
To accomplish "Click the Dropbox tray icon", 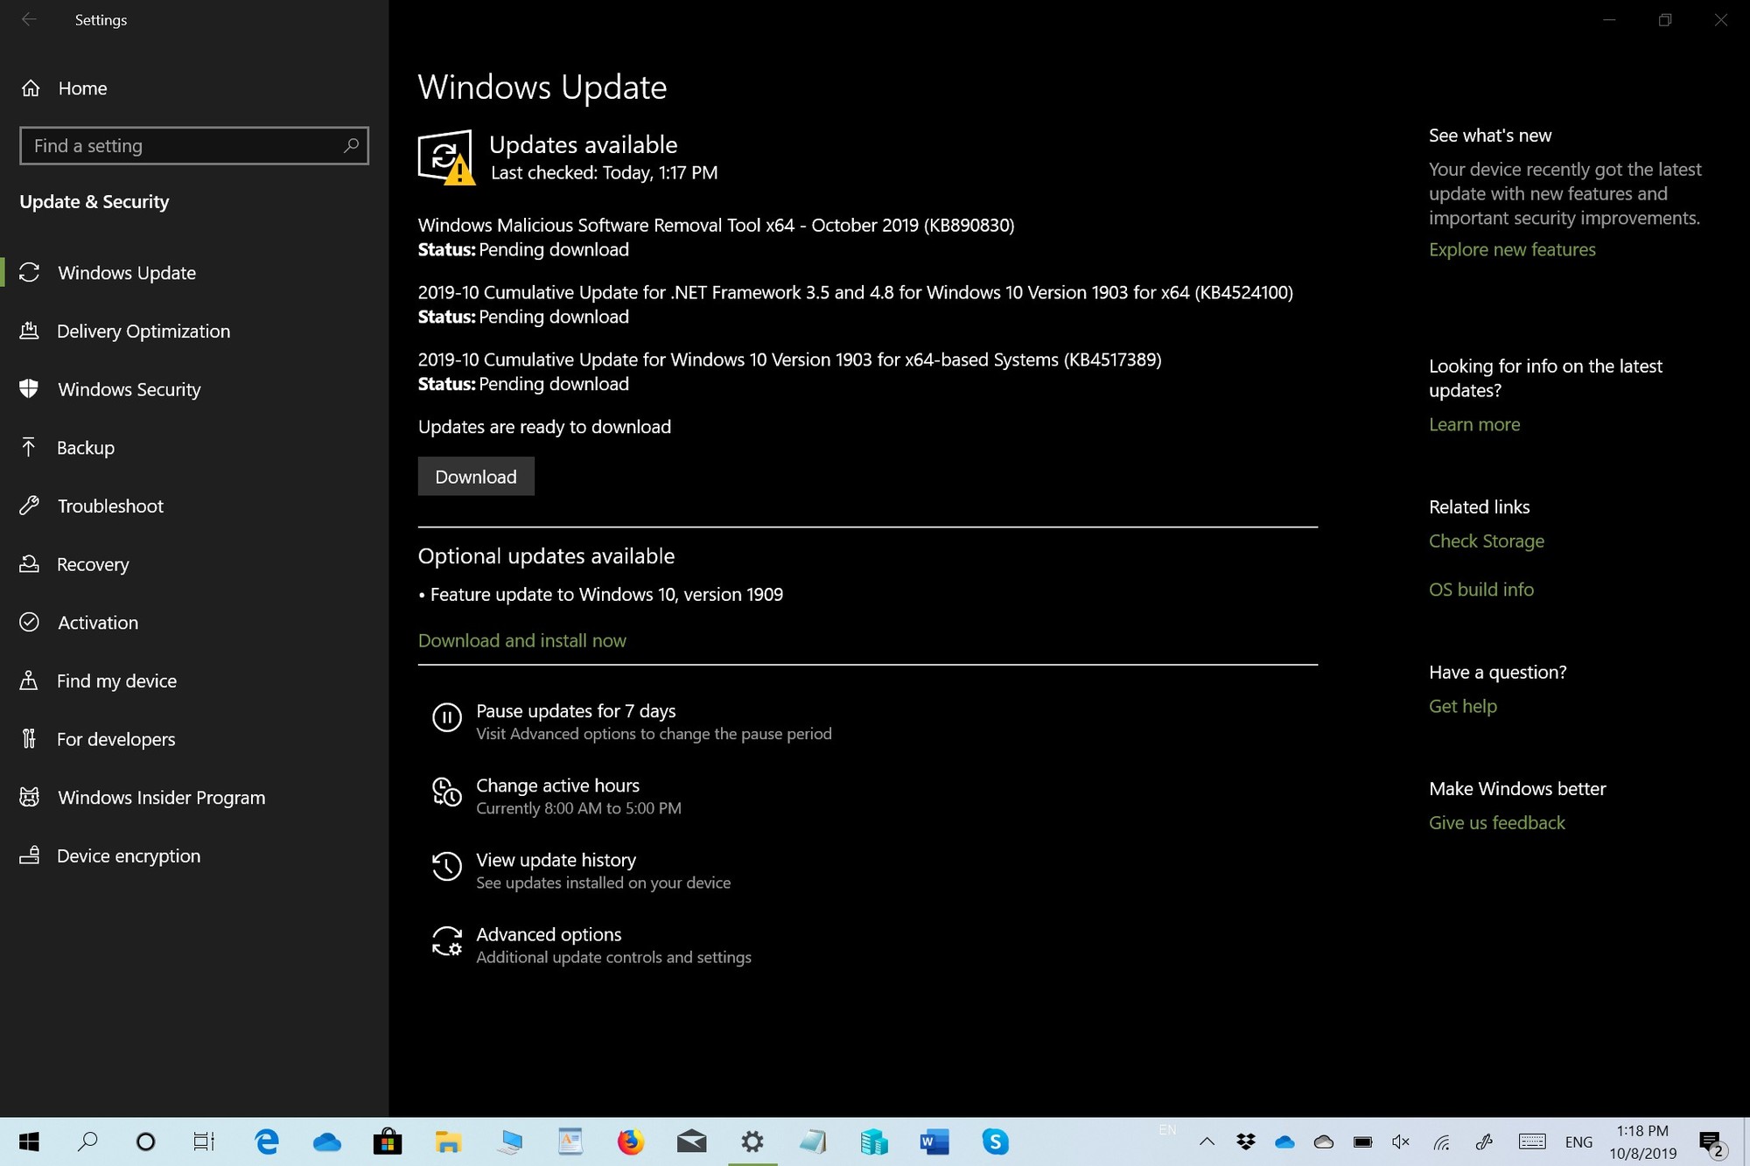I will tap(1246, 1142).
